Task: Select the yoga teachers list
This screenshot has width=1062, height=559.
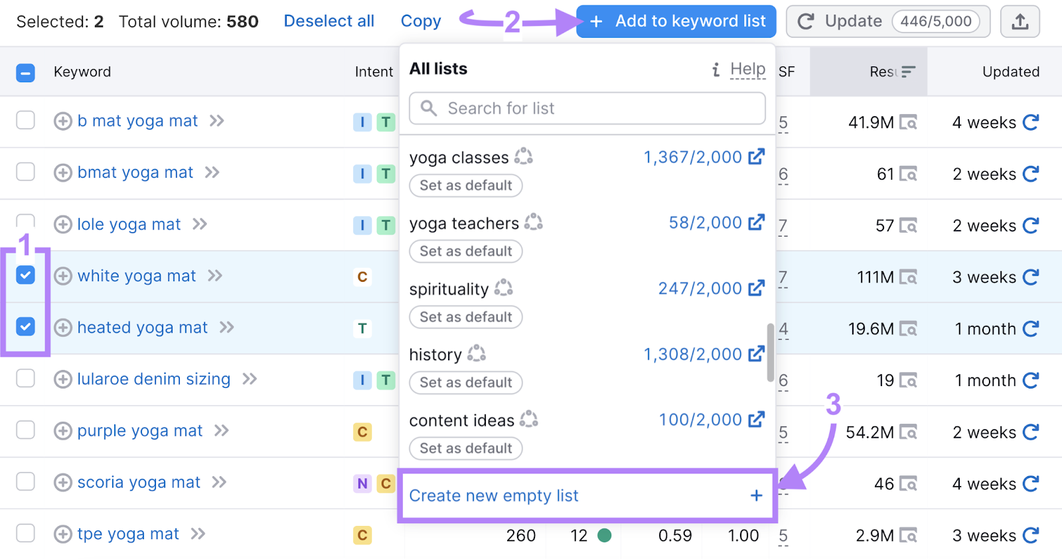Action: coord(464,223)
